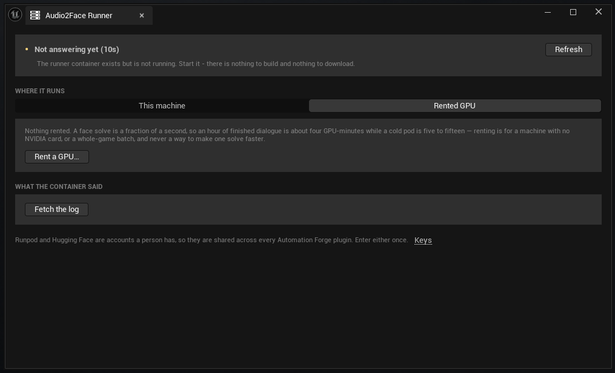615x373 pixels.
Task: Click the 'WHERE IT RUNS' heading
Action: pyautogui.click(x=40, y=91)
